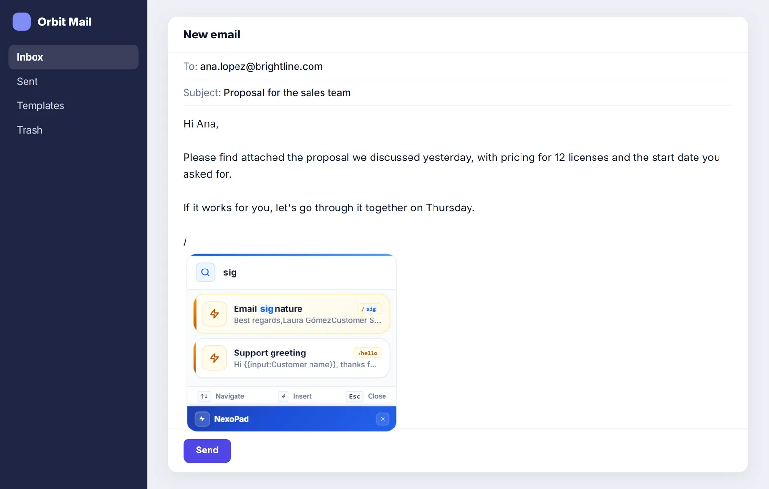Close the NexoPad popup with X
The image size is (769, 489).
click(383, 419)
